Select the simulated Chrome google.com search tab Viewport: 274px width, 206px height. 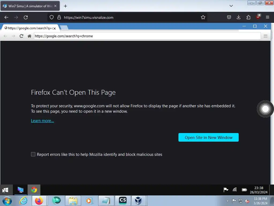tap(30, 28)
